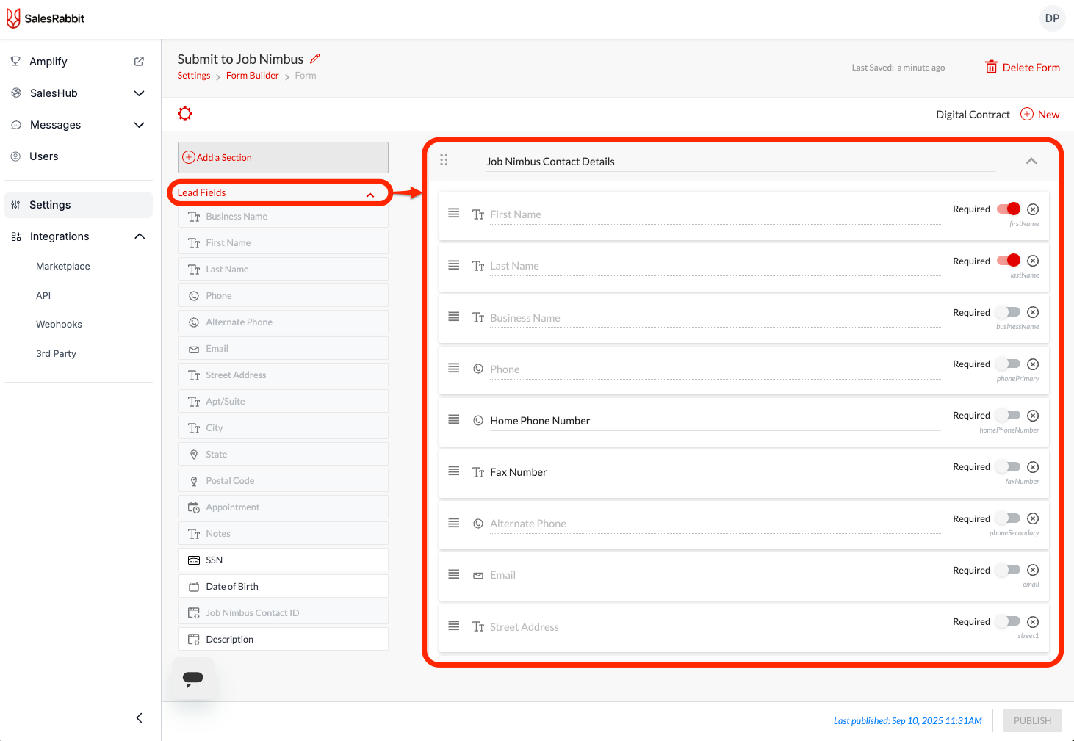Image resolution: width=1074 pixels, height=741 pixels.
Task: Click the pencil icon to rename the form
Action: point(315,59)
